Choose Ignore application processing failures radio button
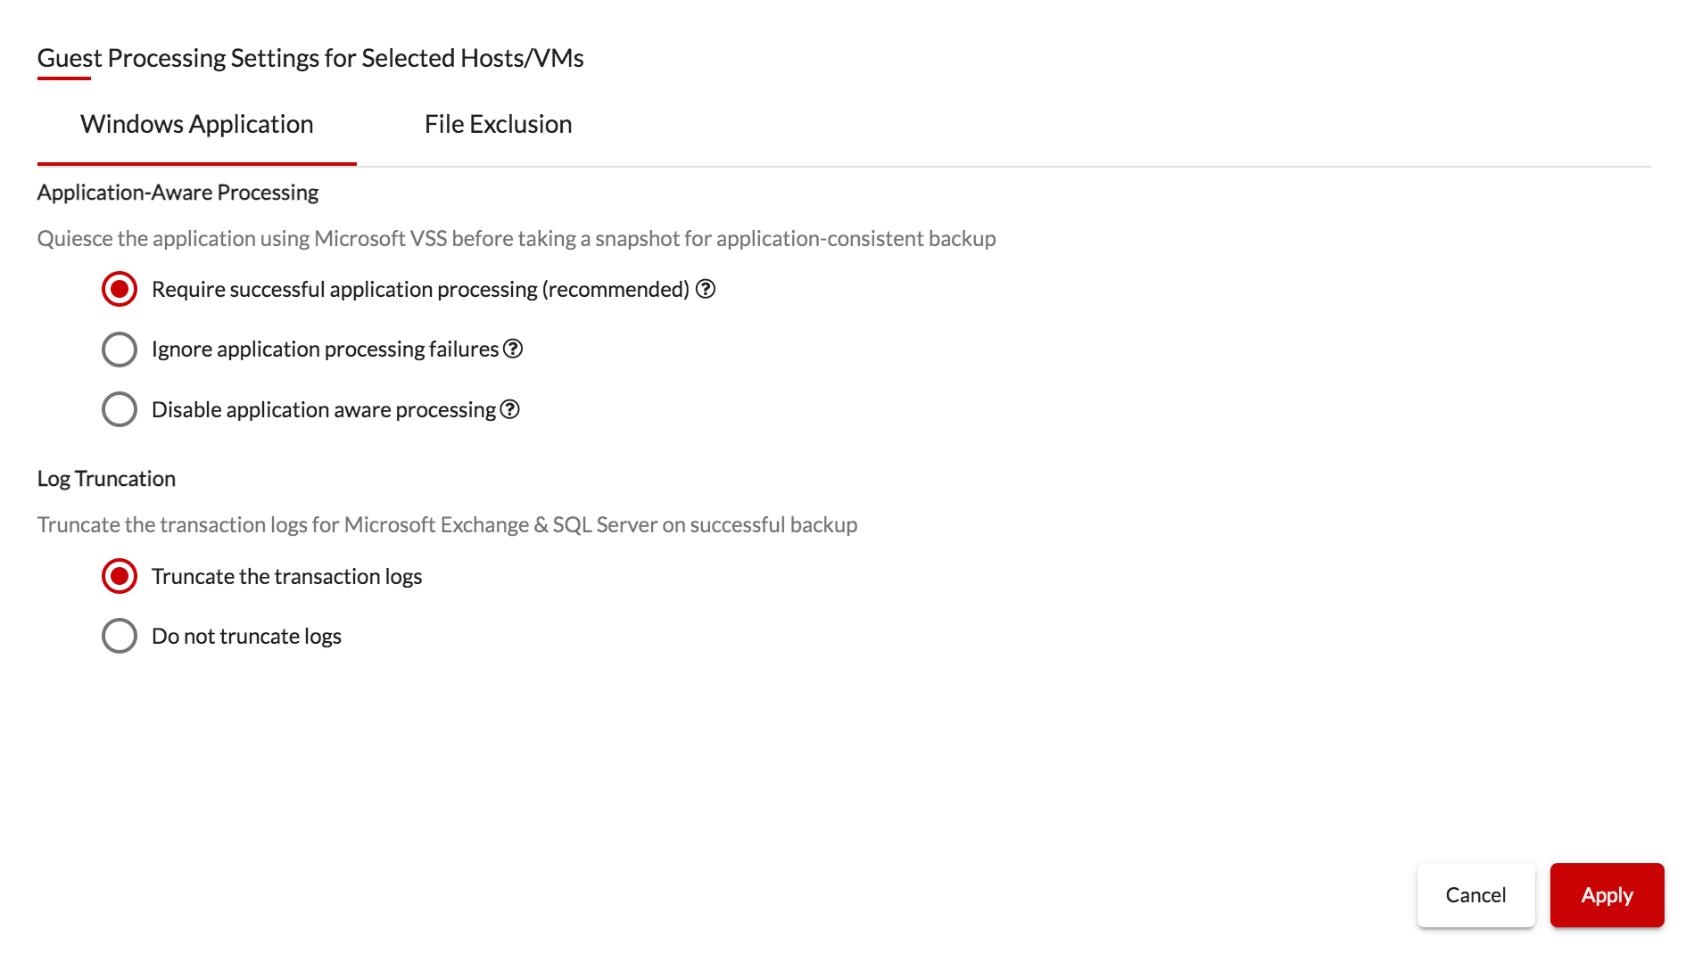This screenshot has height=971, width=1694. coord(120,350)
